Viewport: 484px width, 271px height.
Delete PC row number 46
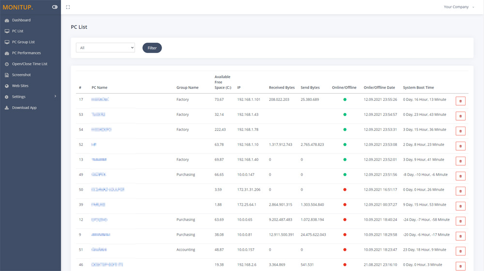pyautogui.click(x=460, y=266)
